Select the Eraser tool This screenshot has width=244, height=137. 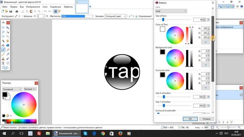(x=8, y=50)
